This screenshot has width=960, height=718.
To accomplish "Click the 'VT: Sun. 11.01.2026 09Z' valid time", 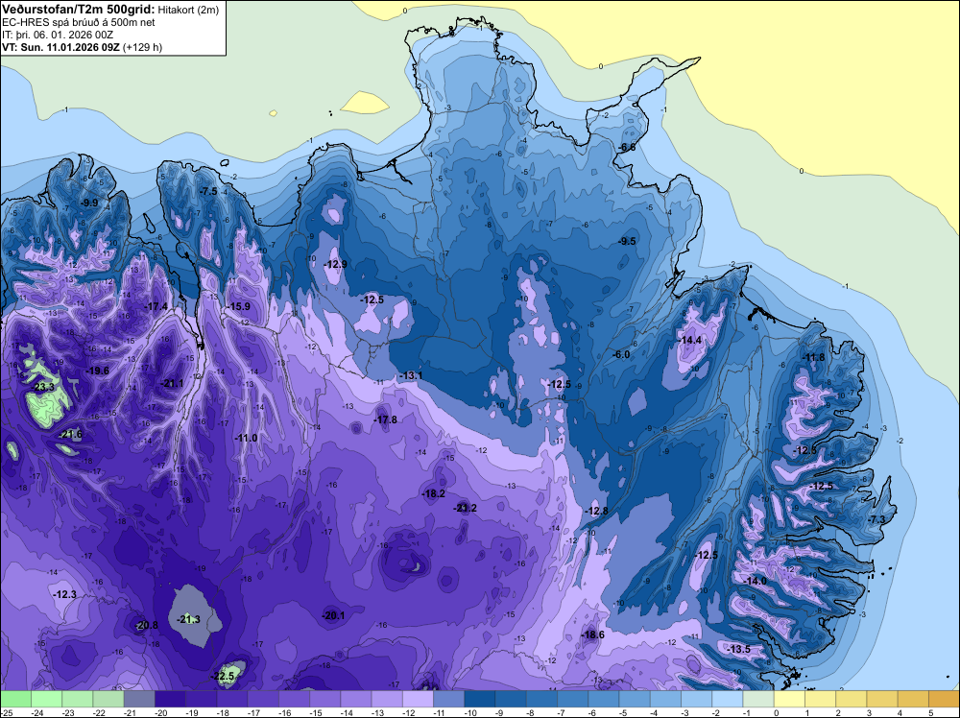I will [61, 47].
